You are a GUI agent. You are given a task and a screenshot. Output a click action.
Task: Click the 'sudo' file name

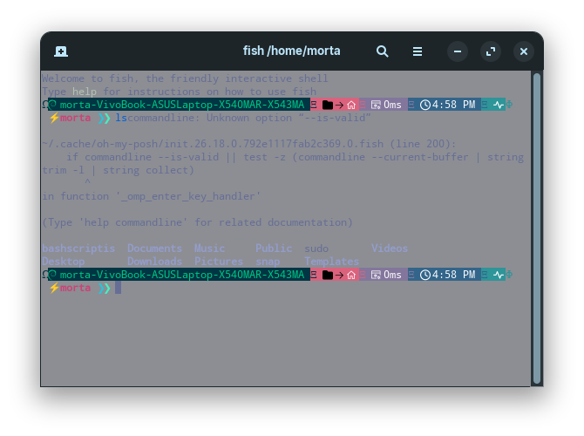pos(316,249)
